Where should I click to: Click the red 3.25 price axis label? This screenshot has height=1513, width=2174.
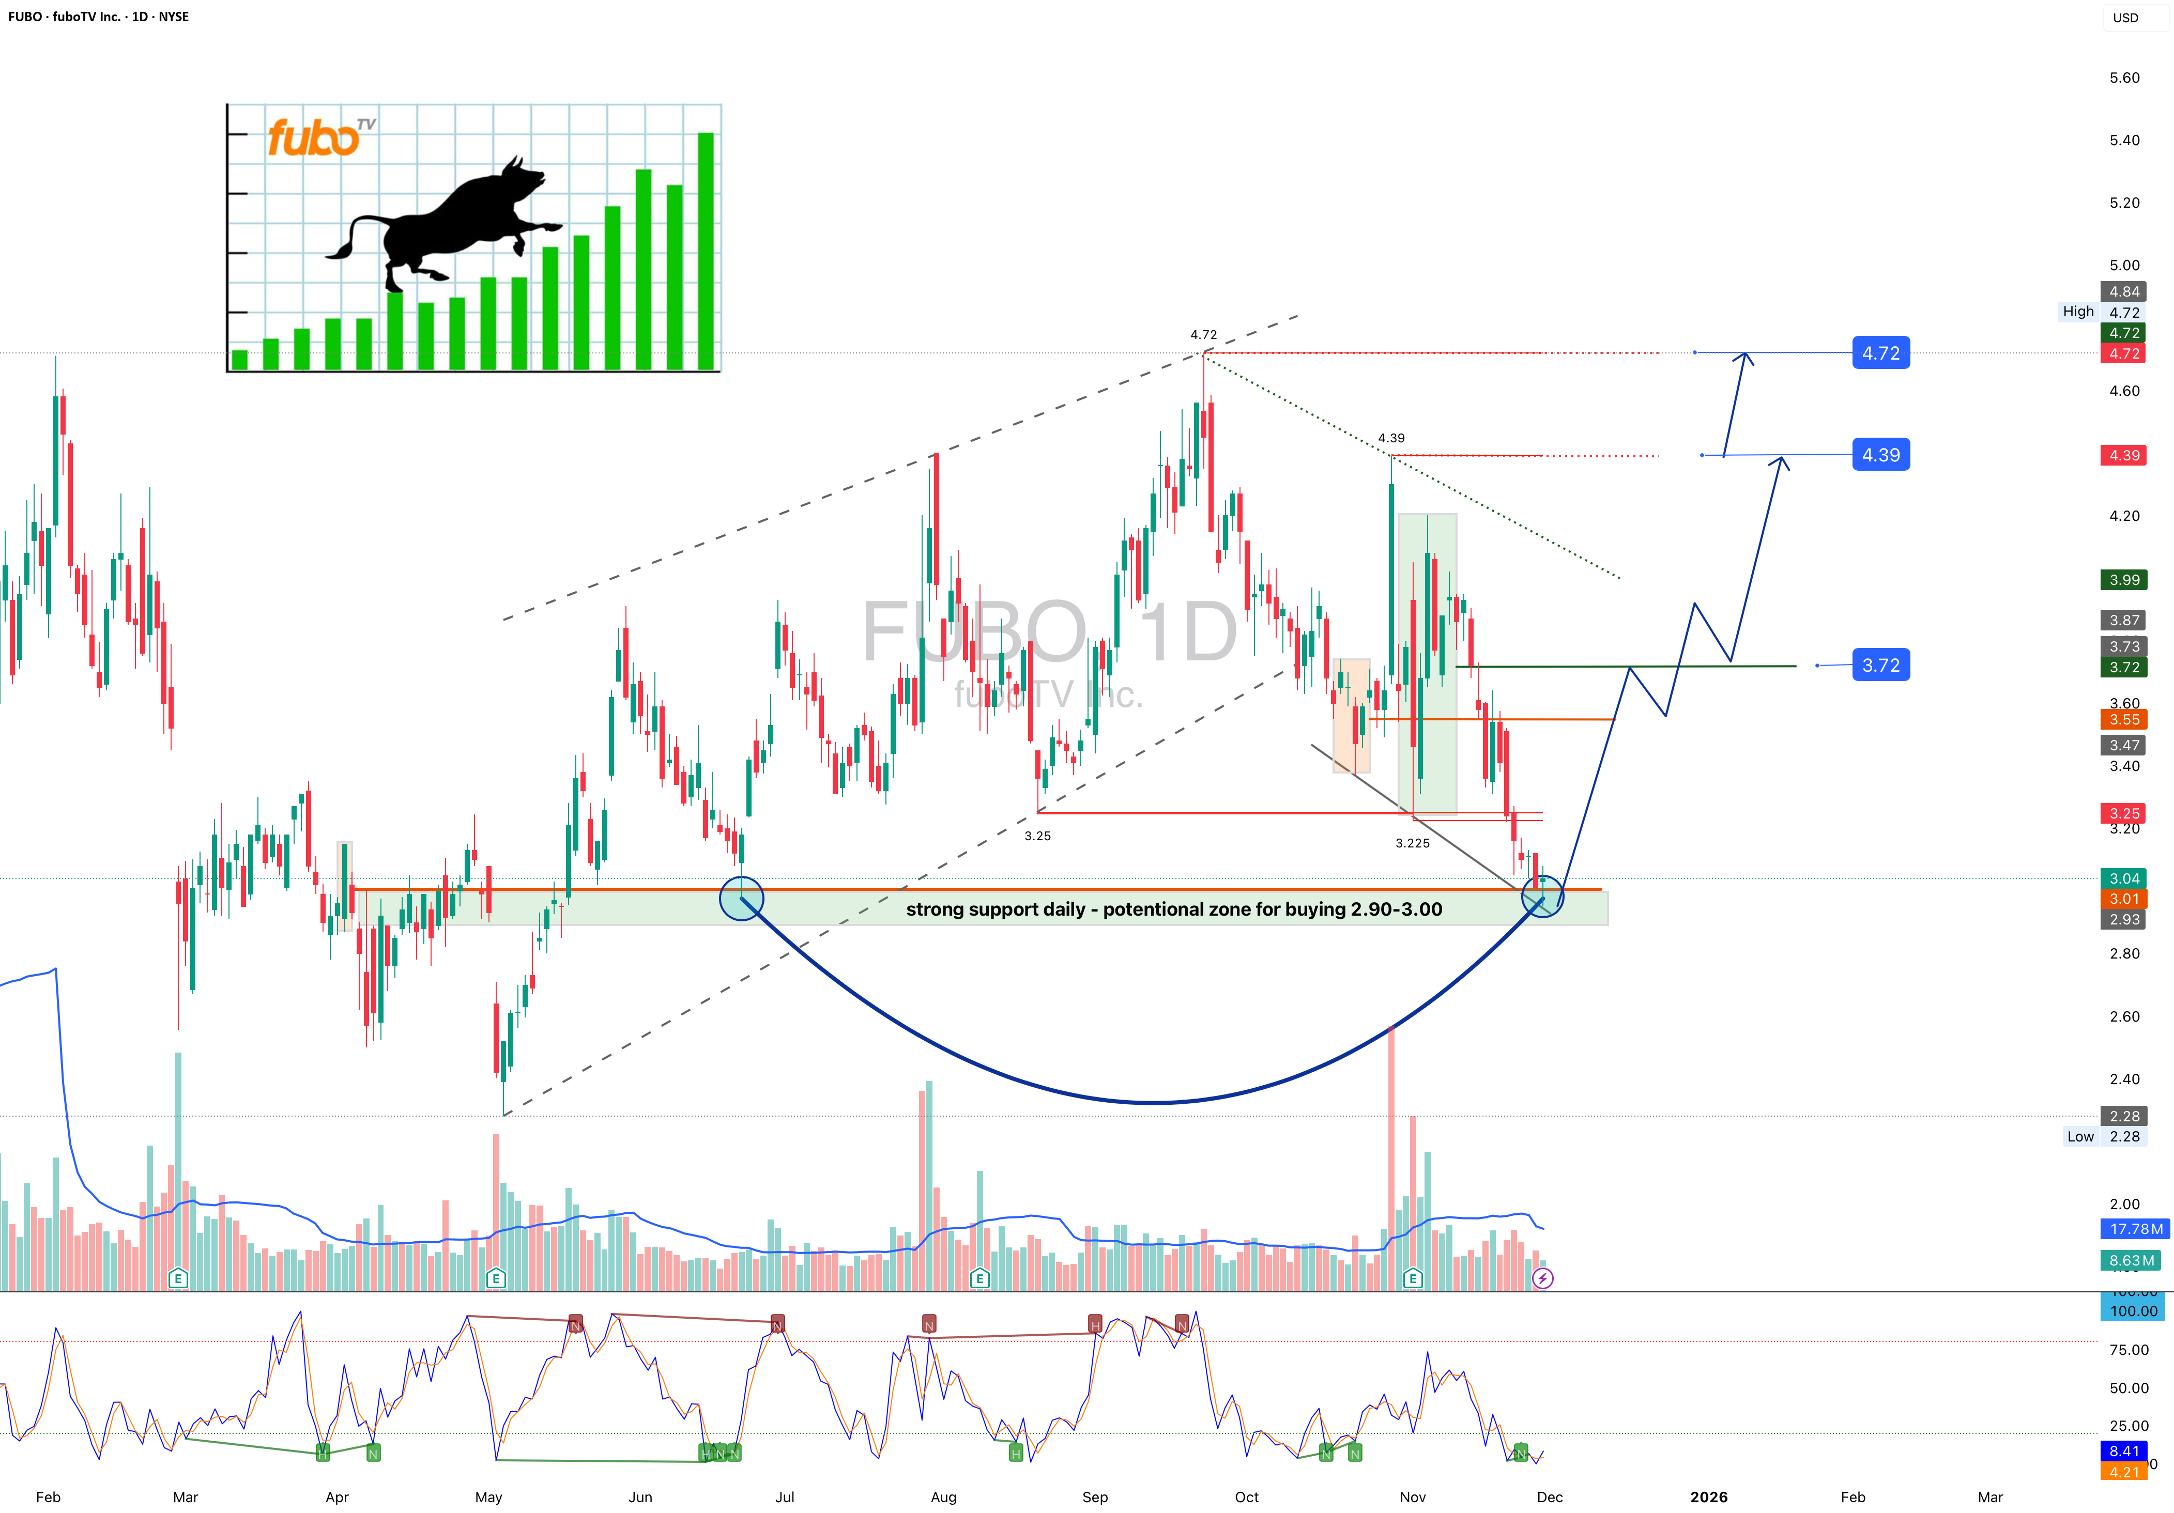[x=2124, y=813]
